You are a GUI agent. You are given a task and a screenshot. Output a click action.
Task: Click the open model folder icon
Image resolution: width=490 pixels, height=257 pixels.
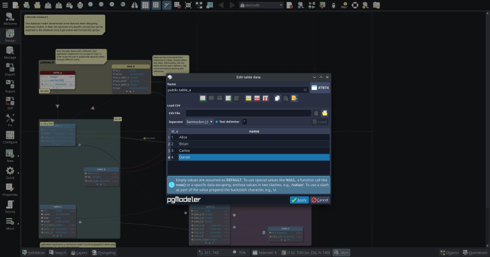37,5
